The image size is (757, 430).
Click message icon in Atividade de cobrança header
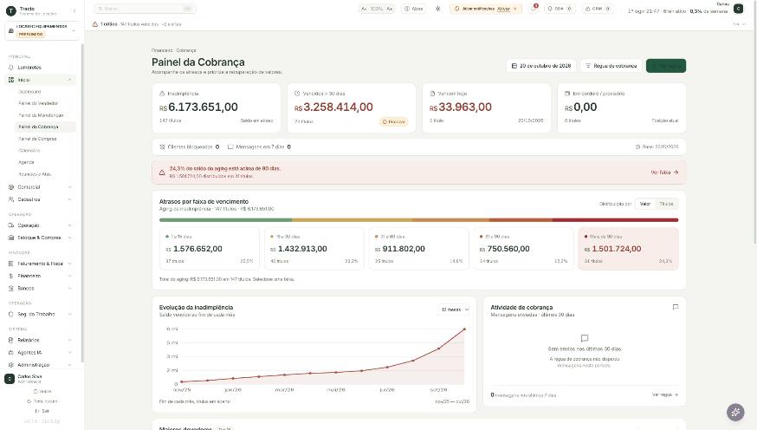pyautogui.click(x=676, y=307)
